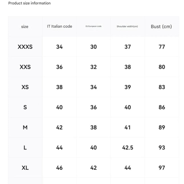Choose the S size row label
184x184 pixels.
(x=25, y=107)
